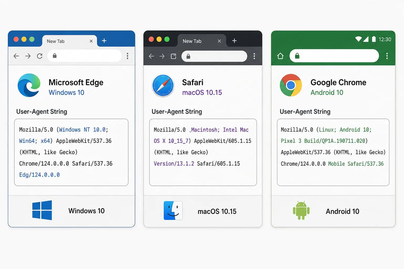Screen dimensions: 404x269
Task: Tap the green lock icon in Chrome address bar
Action: [x=297, y=56]
